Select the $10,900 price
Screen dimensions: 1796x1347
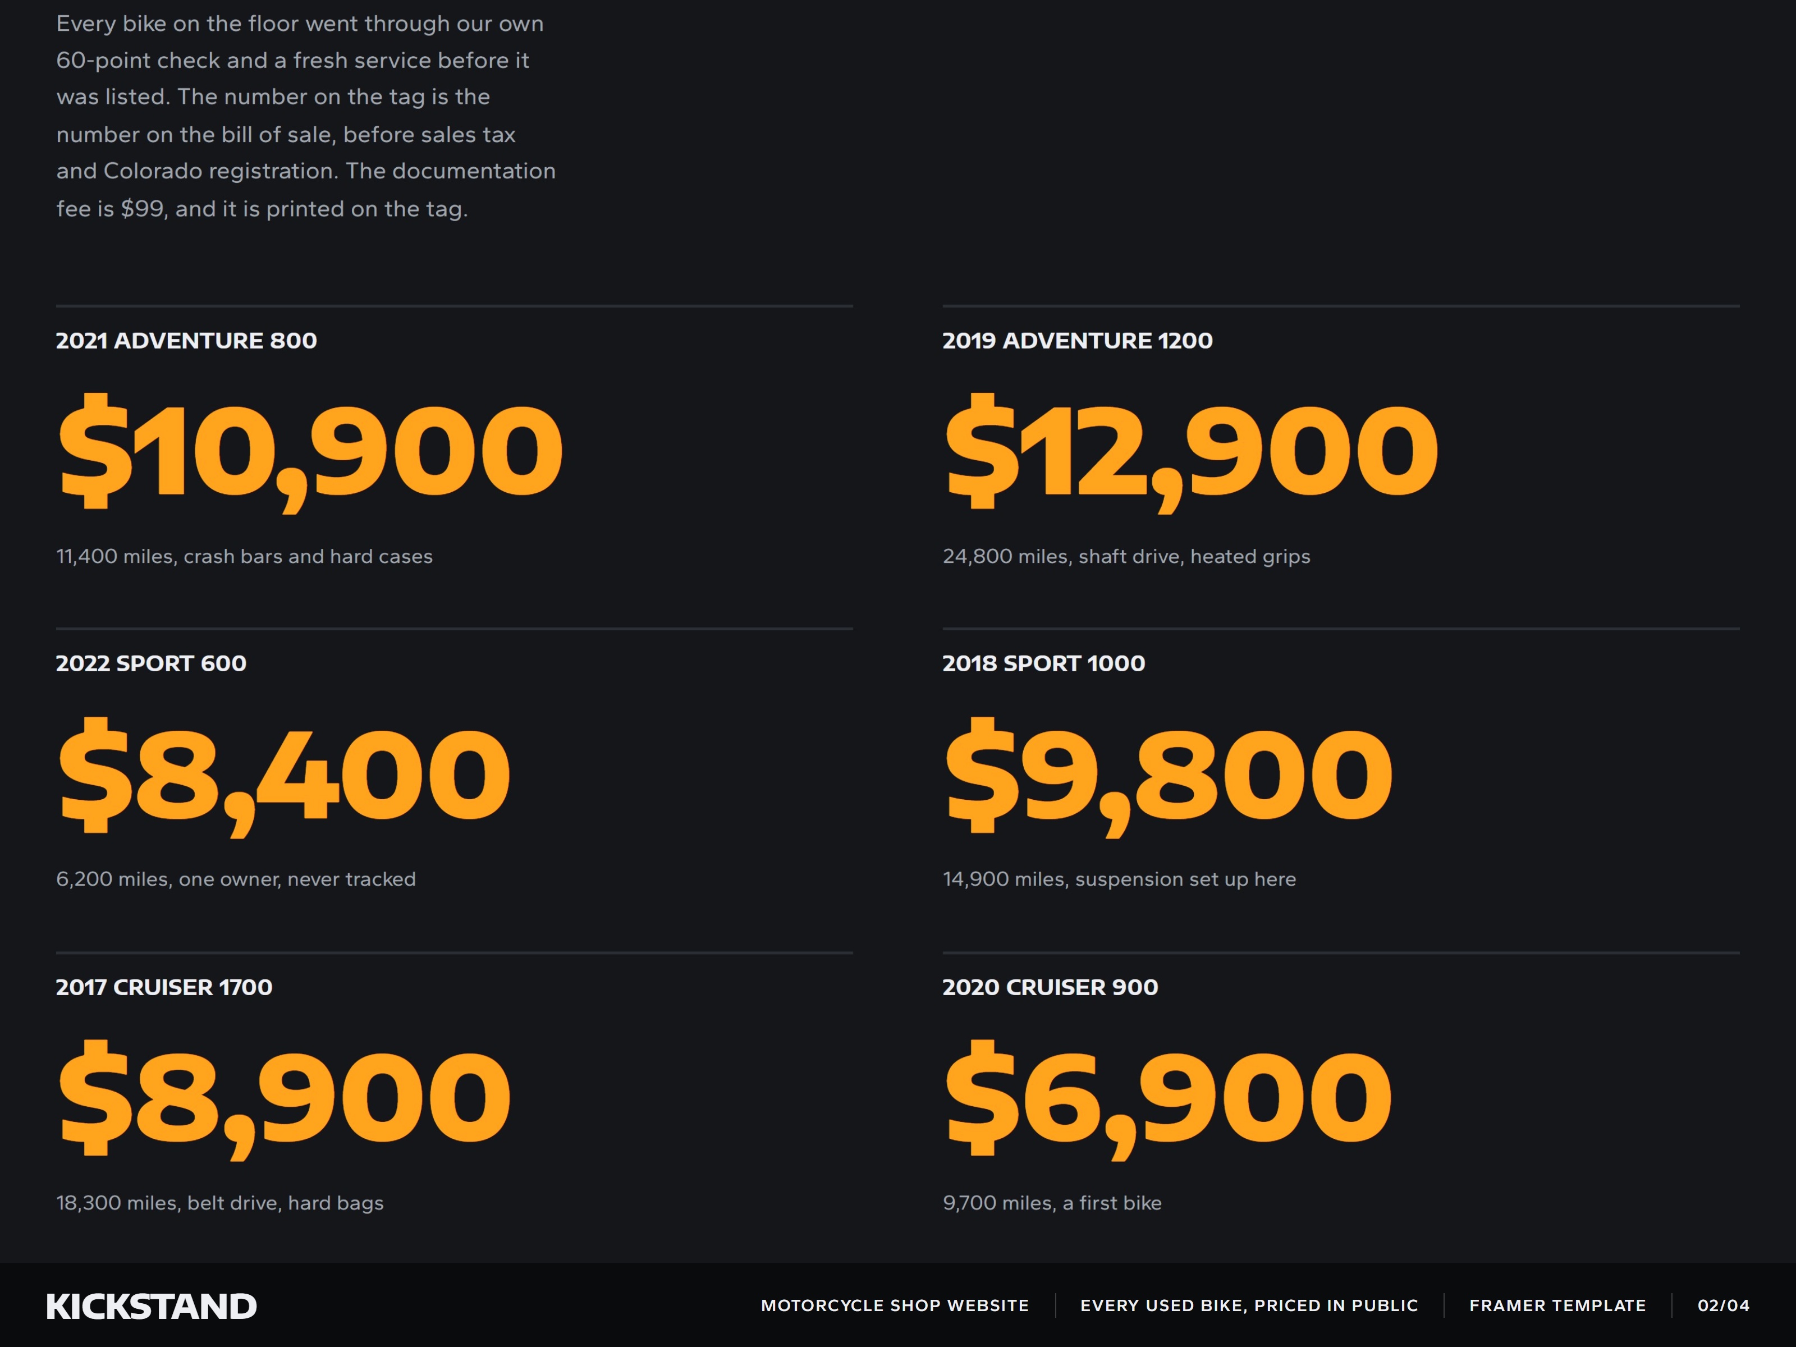(x=310, y=452)
